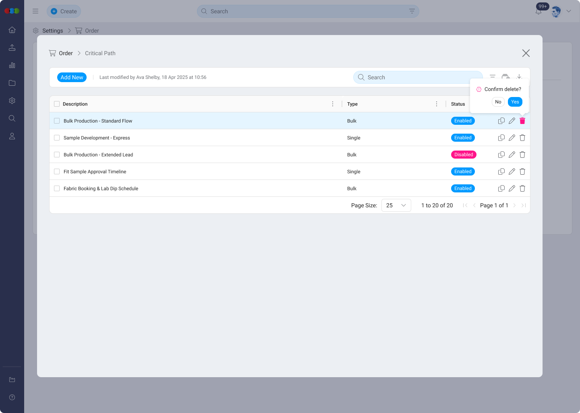This screenshot has height=413, width=580.
Task: Click the Add New button
Action: pos(72,77)
